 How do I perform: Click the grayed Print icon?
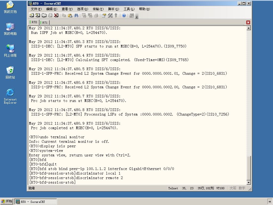tap(96, 15)
